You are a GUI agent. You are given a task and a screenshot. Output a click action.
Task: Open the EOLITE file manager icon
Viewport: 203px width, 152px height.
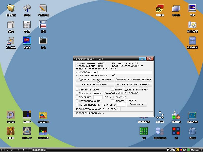point(11,9)
